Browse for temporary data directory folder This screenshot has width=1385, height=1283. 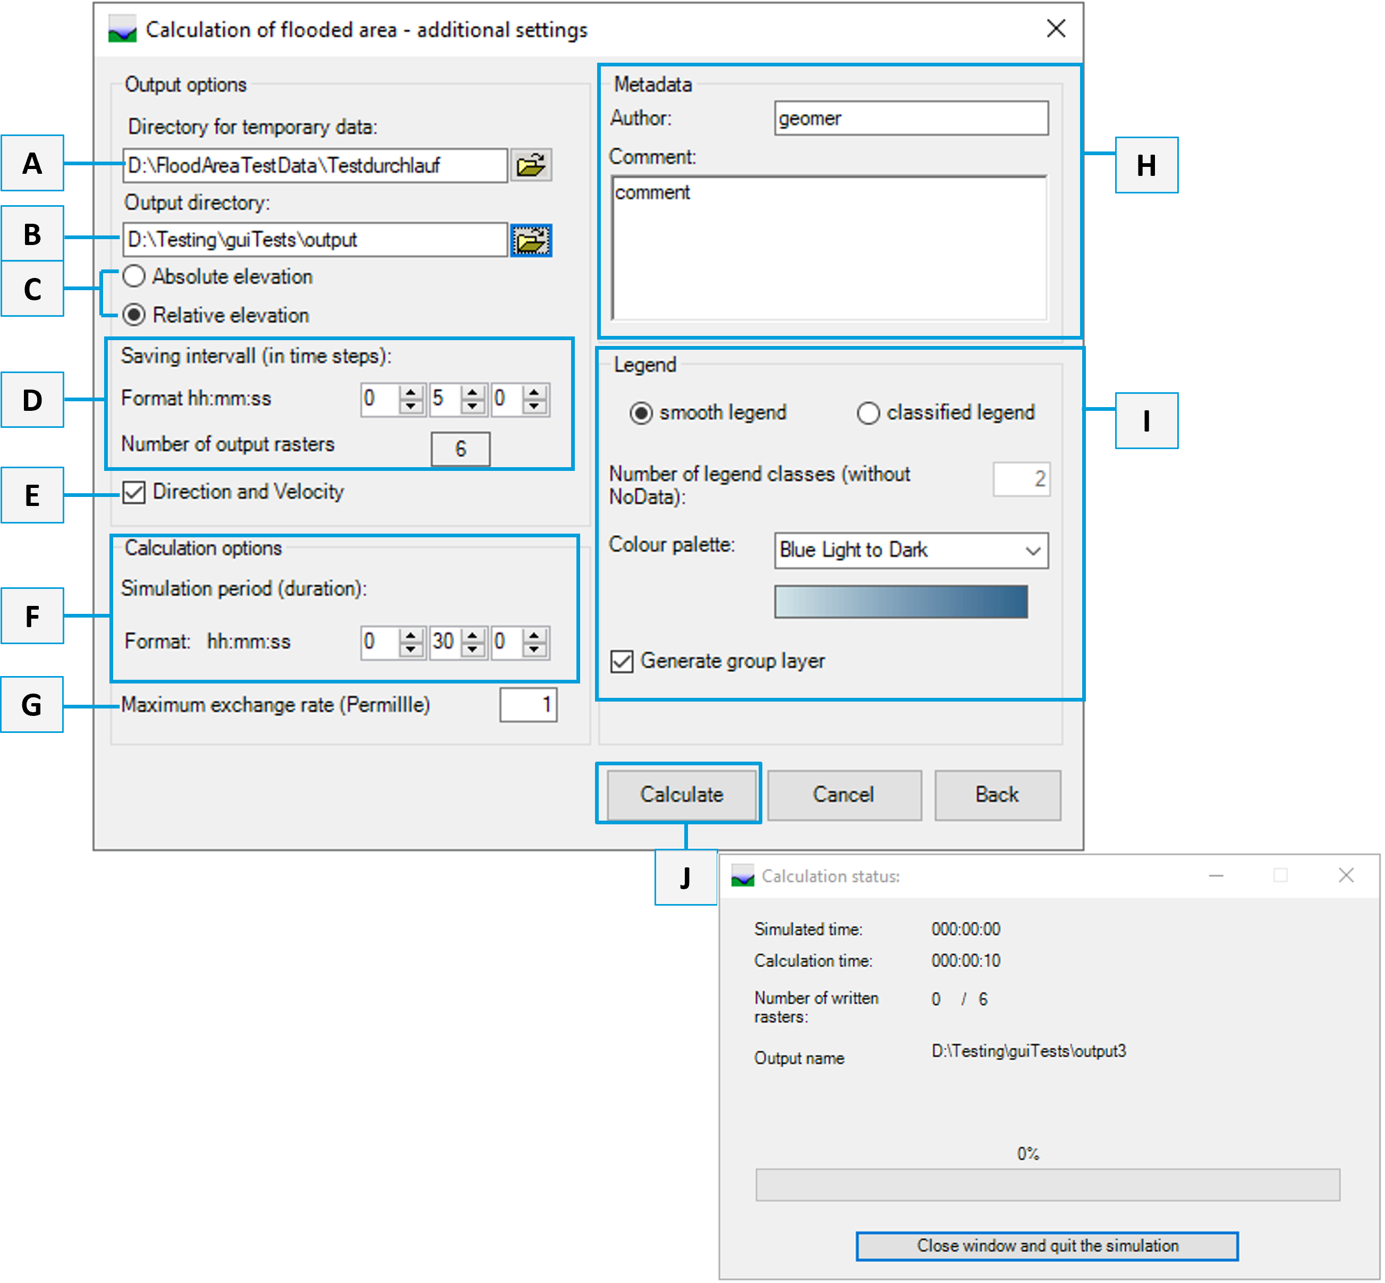(531, 165)
